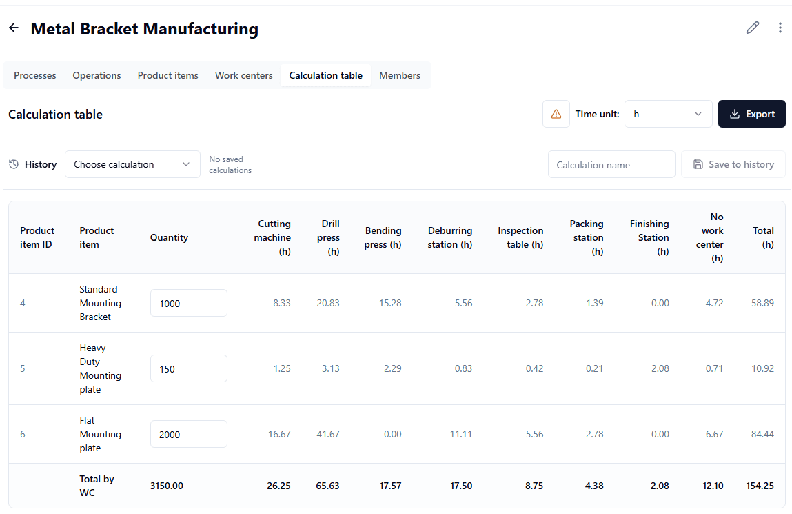Image resolution: width=792 pixels, height=514 pixels.
Task: Click the quantity field for Heavy Duty Mounting plate
Action: click(x=188, y=368)
